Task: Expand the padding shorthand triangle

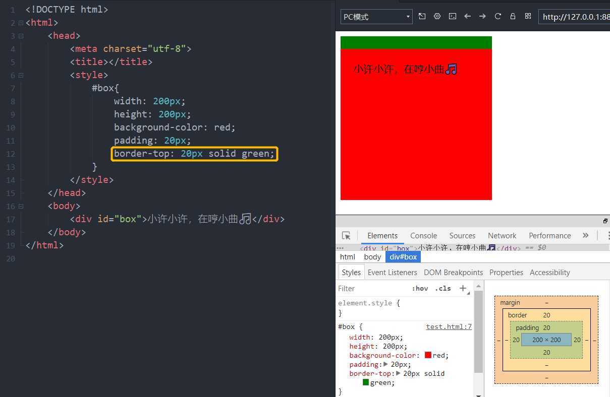Action: [385, 364]
